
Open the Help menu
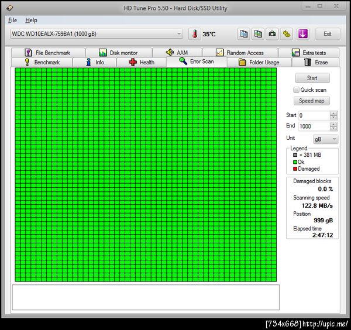click(31, 20)
